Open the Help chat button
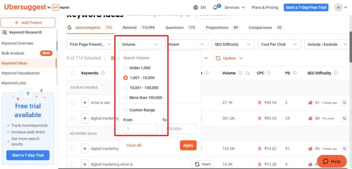 tap(332, 161)
